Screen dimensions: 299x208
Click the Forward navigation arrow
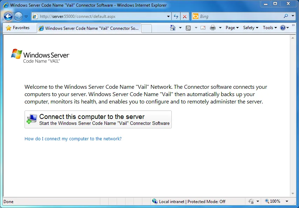point(18,16)
